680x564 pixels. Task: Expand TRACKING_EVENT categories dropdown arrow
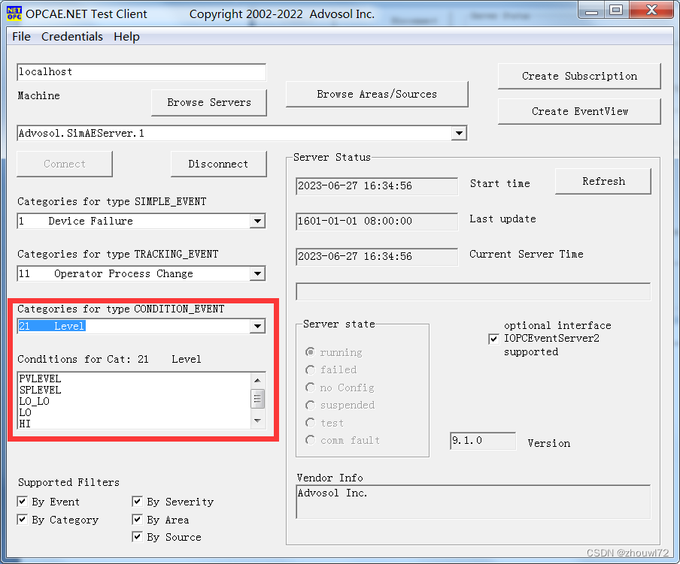point(257,273)
